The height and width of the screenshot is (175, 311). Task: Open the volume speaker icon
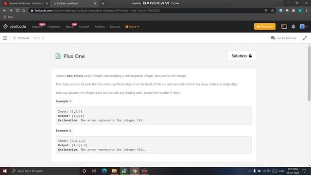pyautogui.click(x=269, y=171)
